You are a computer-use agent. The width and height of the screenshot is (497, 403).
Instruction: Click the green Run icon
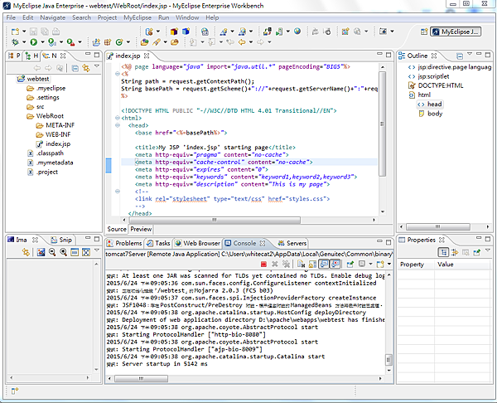(x=34, y=42)
